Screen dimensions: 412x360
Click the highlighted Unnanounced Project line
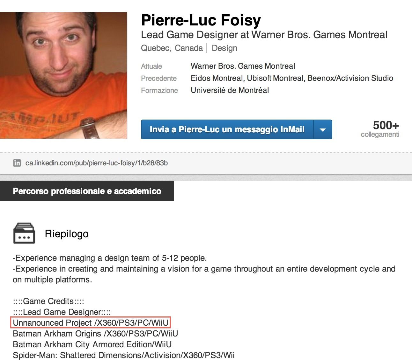coord(91,323)
